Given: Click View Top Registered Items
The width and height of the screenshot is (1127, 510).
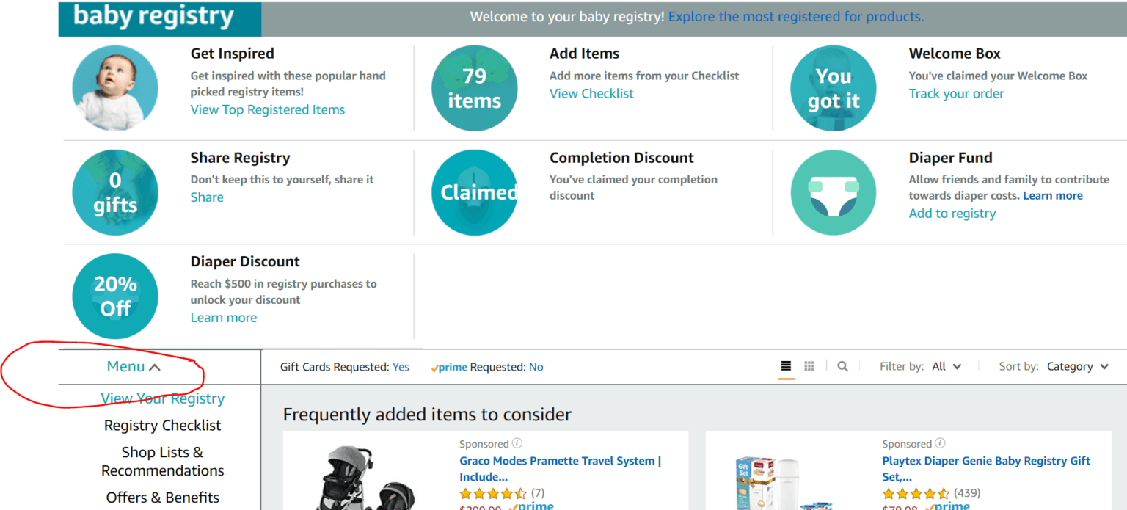Looking at the screenshot, I should click(x=267, y=109).
